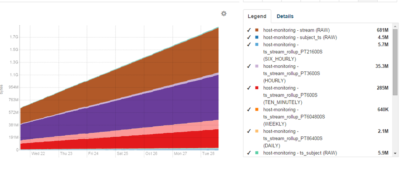Click the brown stream (RAW) color swatch
The height and width of the screenshot is (174, 404).
[257, 30]
